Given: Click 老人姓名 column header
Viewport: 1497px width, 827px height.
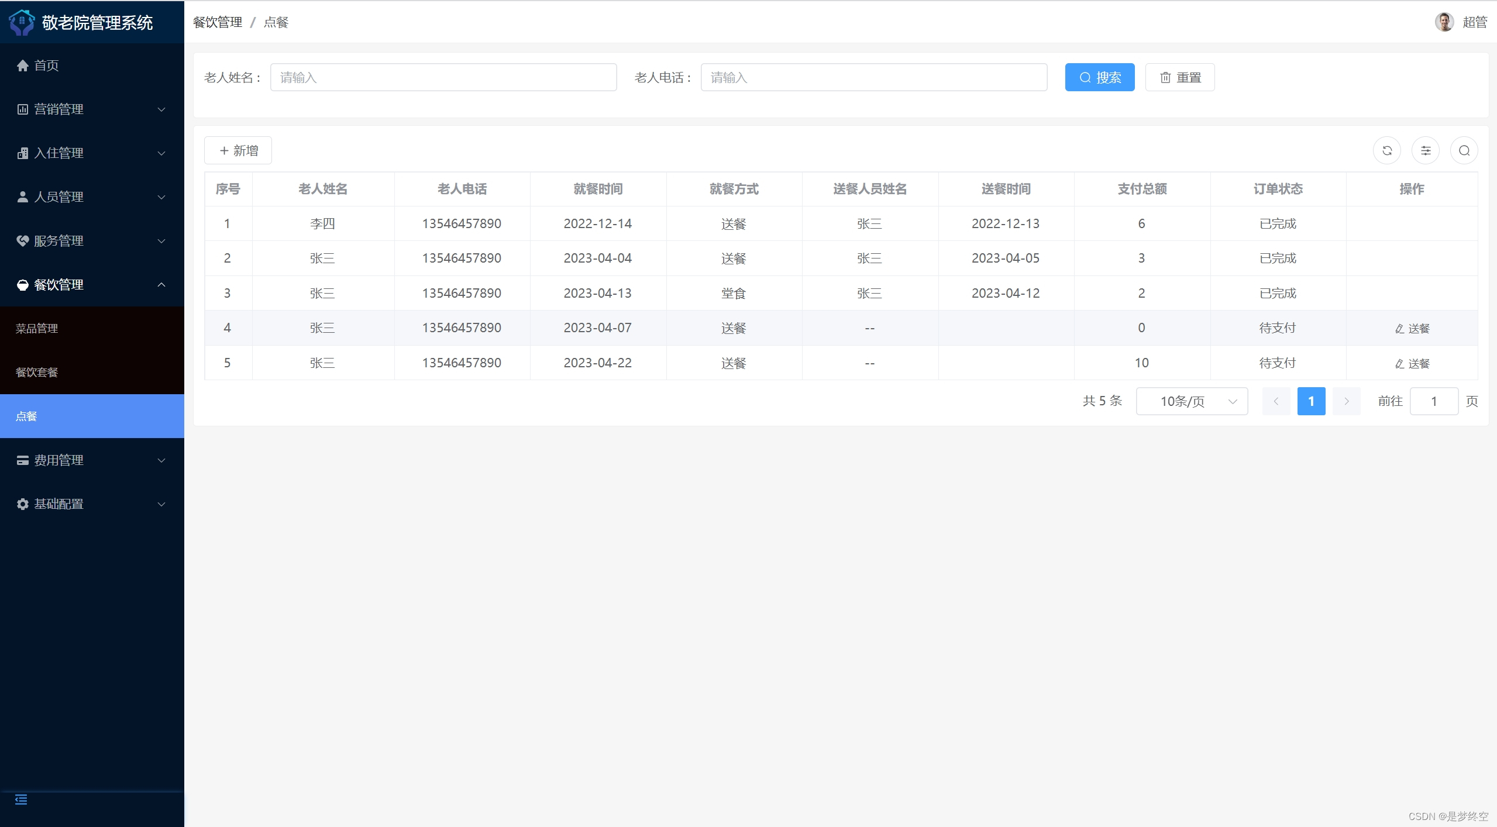Looking at the screenshot, I should [x=323, y=189].
